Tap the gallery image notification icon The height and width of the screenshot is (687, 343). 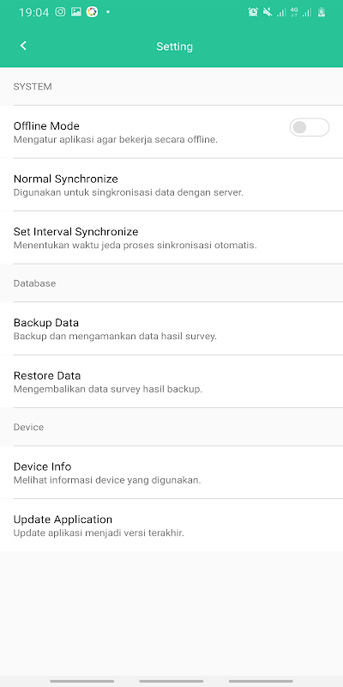point(76,12)
